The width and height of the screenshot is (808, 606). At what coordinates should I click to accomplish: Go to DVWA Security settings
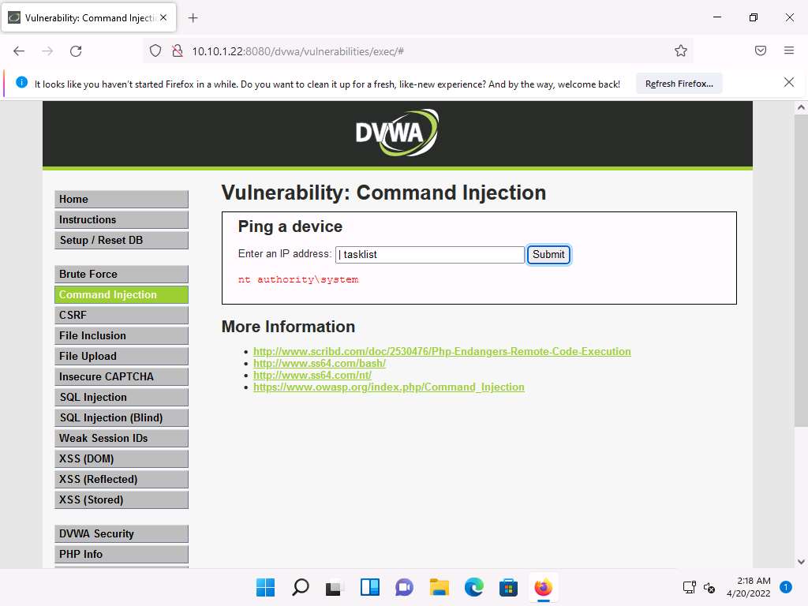point(122,533)
